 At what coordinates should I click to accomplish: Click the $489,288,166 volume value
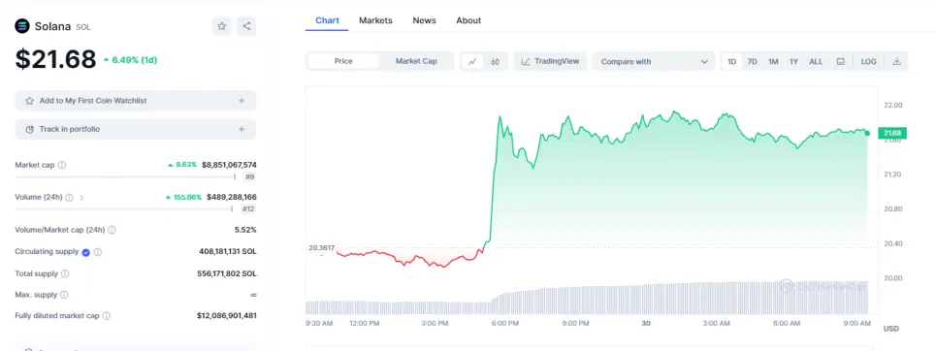pyautogui.click(x=232, y=197)
